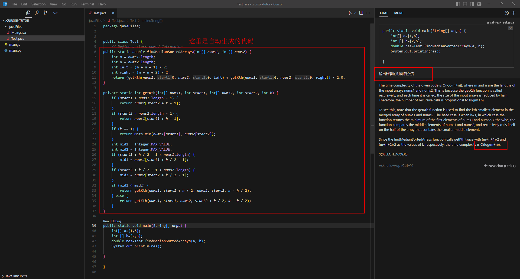Image resolution: width=520 pixels, height=279 pixels.
Task: Open the Go menu
Action: pos(64,4)
